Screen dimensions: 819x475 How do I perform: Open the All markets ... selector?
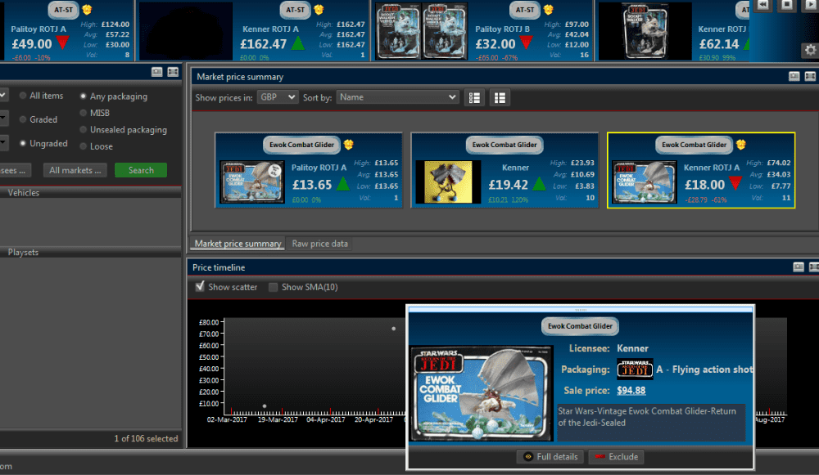(75, 170)
